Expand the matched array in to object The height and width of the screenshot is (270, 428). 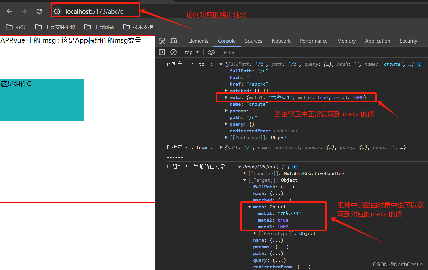227,91
